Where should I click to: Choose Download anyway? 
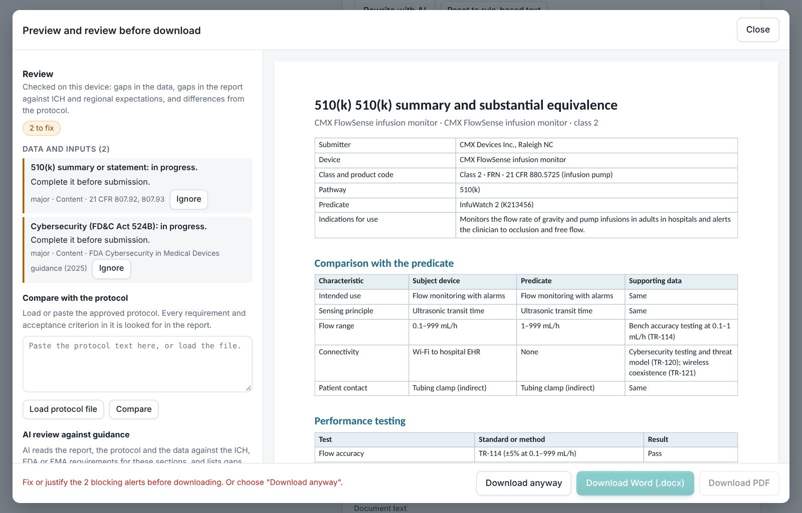523,483
